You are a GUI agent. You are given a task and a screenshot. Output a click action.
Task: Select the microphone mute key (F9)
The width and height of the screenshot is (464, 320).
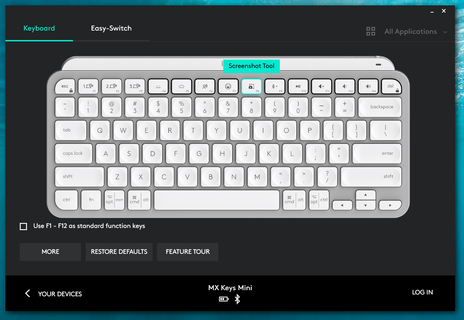[x=275, y=86]
